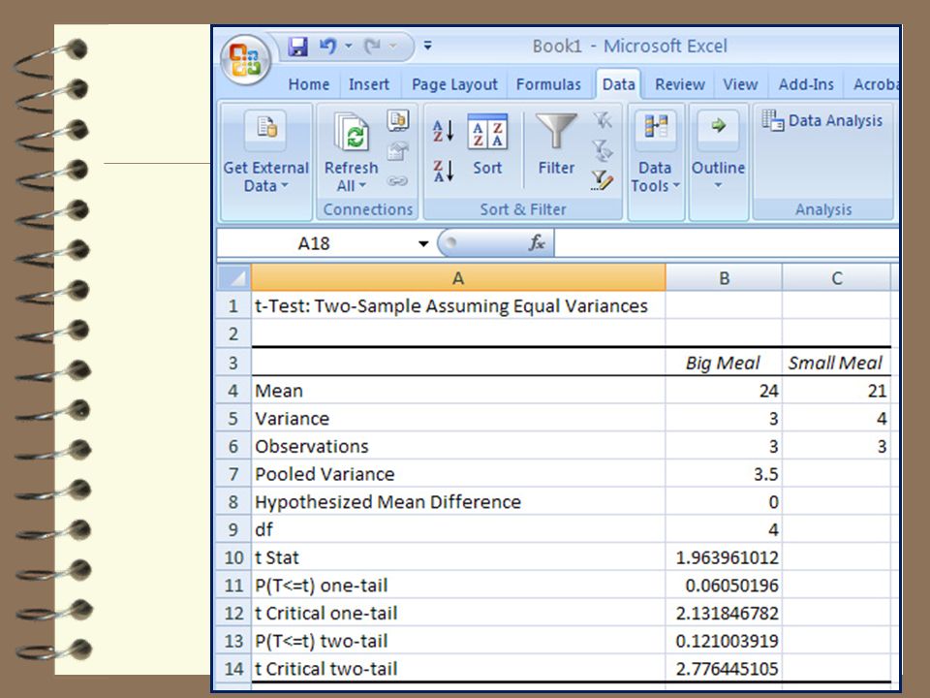Image resolution: width=930 pixels, height=698 pixels.
Task: Toggle the Filter funnel
Action: tap(556, 144)
